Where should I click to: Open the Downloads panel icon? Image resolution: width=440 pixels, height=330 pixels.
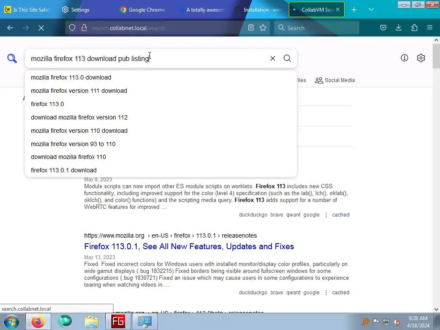coord(398,27)
